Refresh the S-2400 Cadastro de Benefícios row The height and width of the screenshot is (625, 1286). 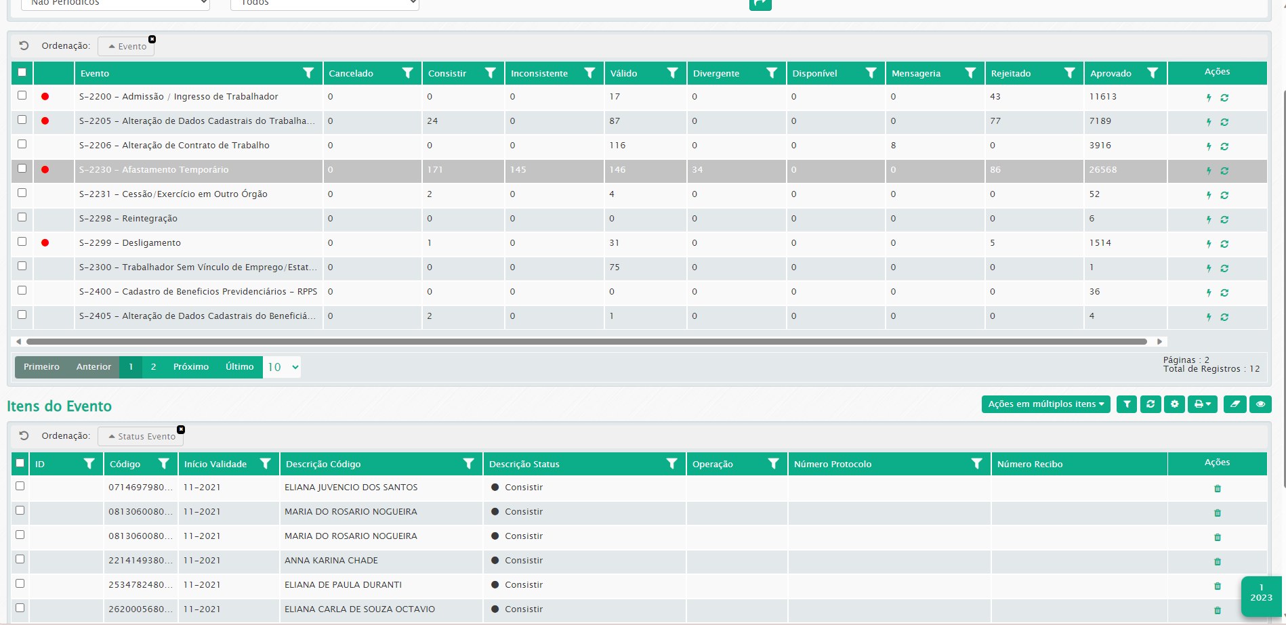pyautogui.click(x=1224, y=293)
